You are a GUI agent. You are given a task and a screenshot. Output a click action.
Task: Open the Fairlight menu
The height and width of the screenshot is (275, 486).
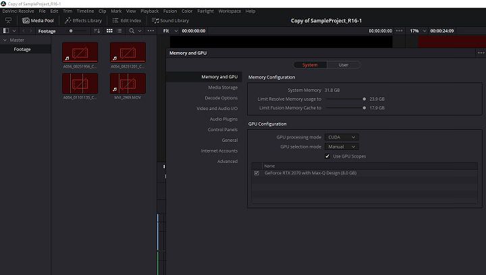[205, 11]
